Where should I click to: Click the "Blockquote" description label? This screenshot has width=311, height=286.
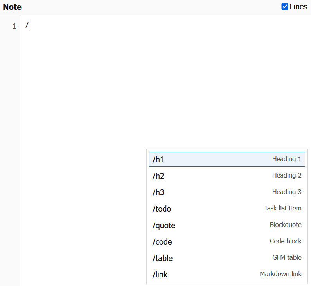[x=286, y=225]
